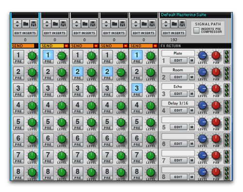Click the Delay 3/16 effect name field
The image size is (243, 192).
178,103
